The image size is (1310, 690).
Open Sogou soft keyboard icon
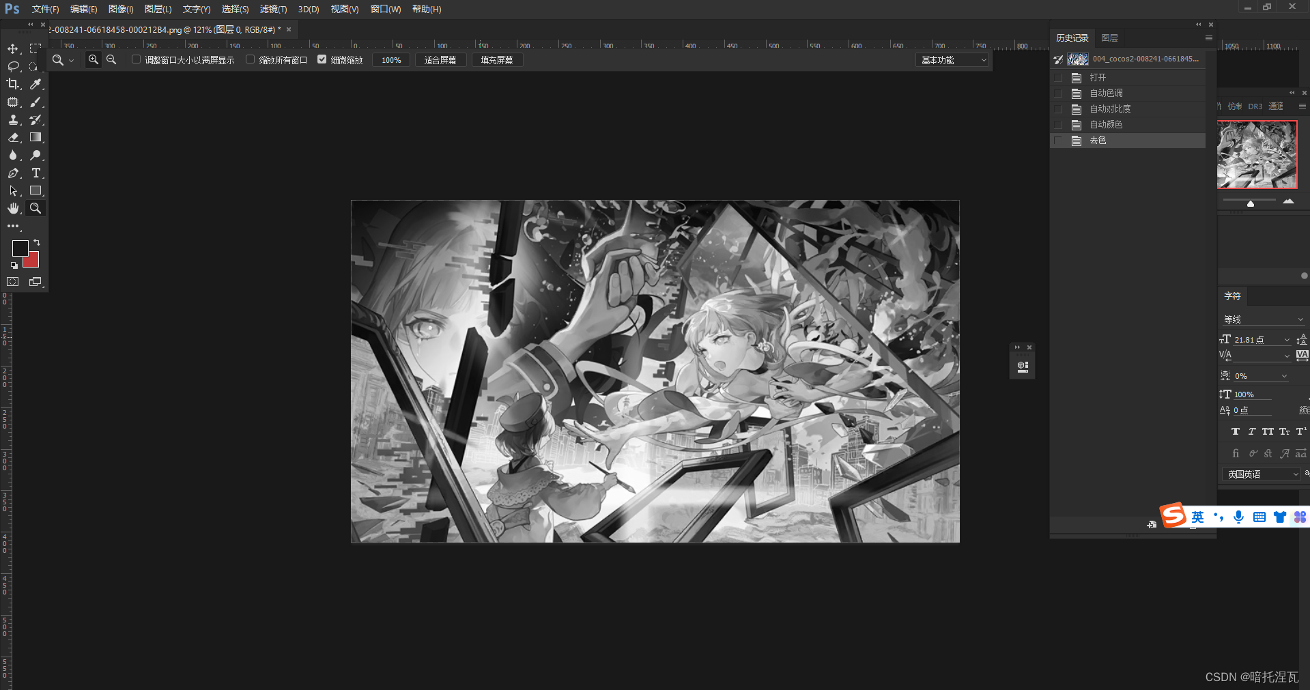[1259, 517]
